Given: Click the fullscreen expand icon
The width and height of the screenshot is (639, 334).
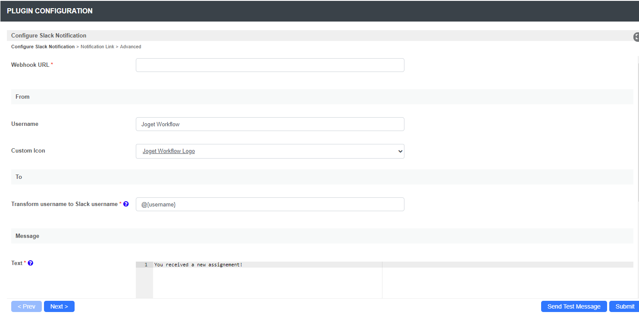Looking at the screenshot, I should point(636,37).
